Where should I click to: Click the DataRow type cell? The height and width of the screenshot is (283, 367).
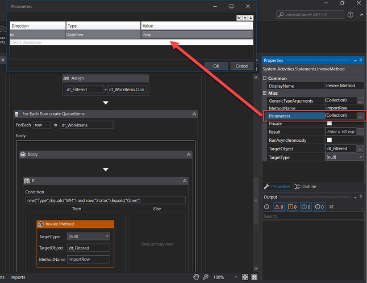tap(103, 35)
